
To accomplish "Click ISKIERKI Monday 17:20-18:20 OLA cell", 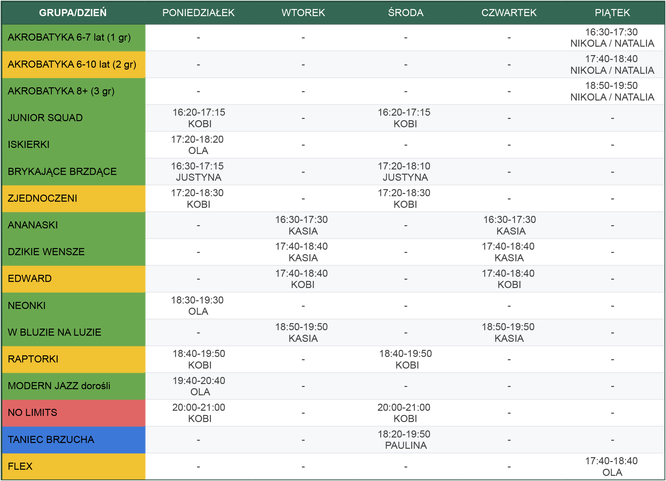I will pyautogui.click(x=198, y=145).
